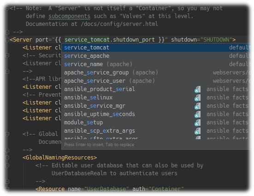Click the Ansible facts icon beside ansible_uptime_seconds

click(197, 114)
